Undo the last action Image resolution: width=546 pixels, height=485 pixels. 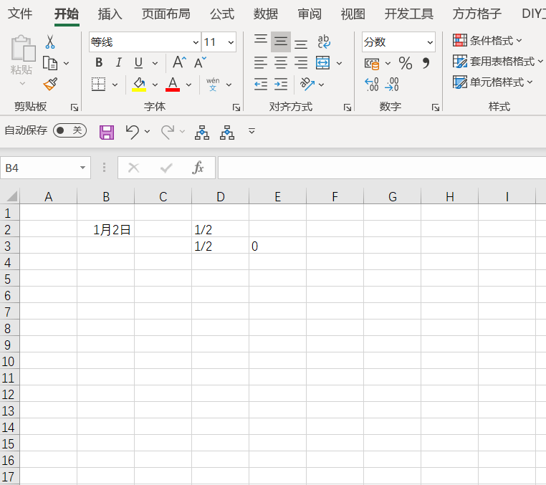tap(133, 133)
